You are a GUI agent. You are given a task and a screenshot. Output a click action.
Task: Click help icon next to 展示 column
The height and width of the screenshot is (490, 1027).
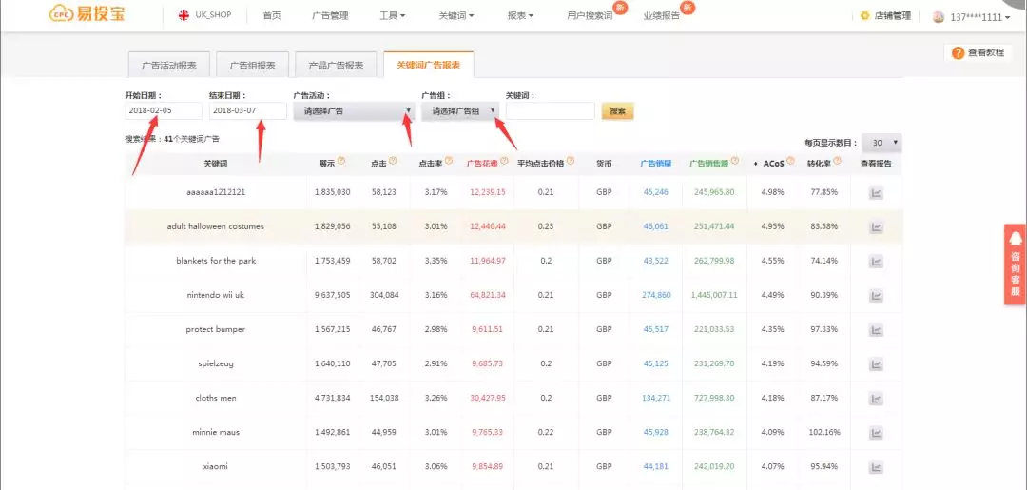340,162
